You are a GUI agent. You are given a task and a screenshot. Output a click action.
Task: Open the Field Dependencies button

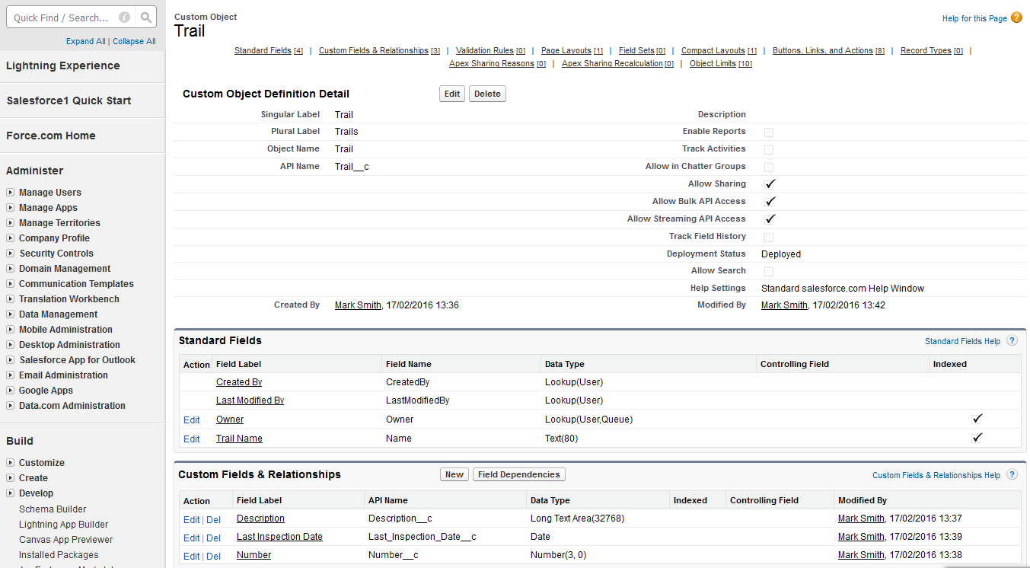pyautogui.click(x=518, y=474)
